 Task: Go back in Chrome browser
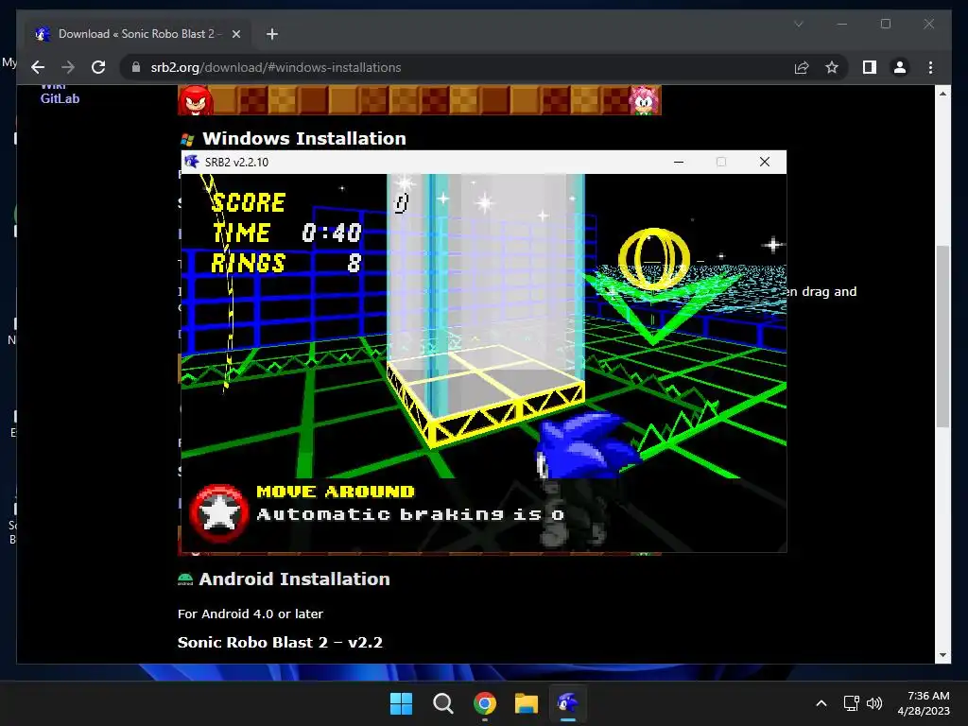point(38,67)
